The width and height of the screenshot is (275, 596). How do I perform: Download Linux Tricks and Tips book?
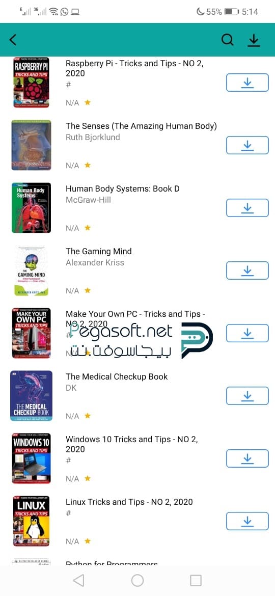[248, 521]
